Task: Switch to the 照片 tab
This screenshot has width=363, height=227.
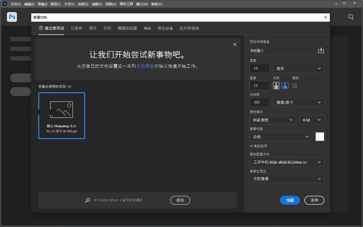Action: tap(93, 28)
